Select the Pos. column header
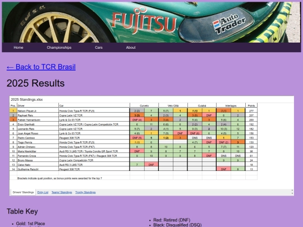The image size is (303, 227). point(13,105)
